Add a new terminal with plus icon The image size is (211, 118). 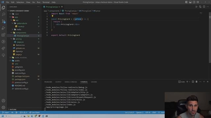click(187, 82)
